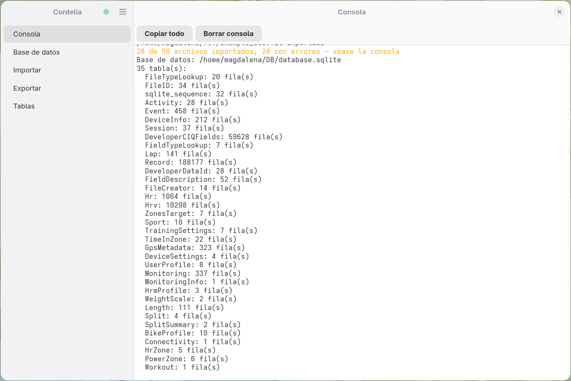This screenshot has height=381, width=571.
Task: Click the BikeProfile: 10 fila(s) line
Action: pyautogui.click(x=193, y=333)
